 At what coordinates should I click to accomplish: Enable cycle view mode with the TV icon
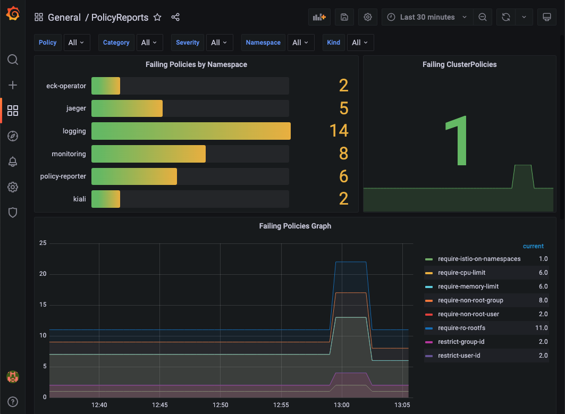click(x=546, y=16)
